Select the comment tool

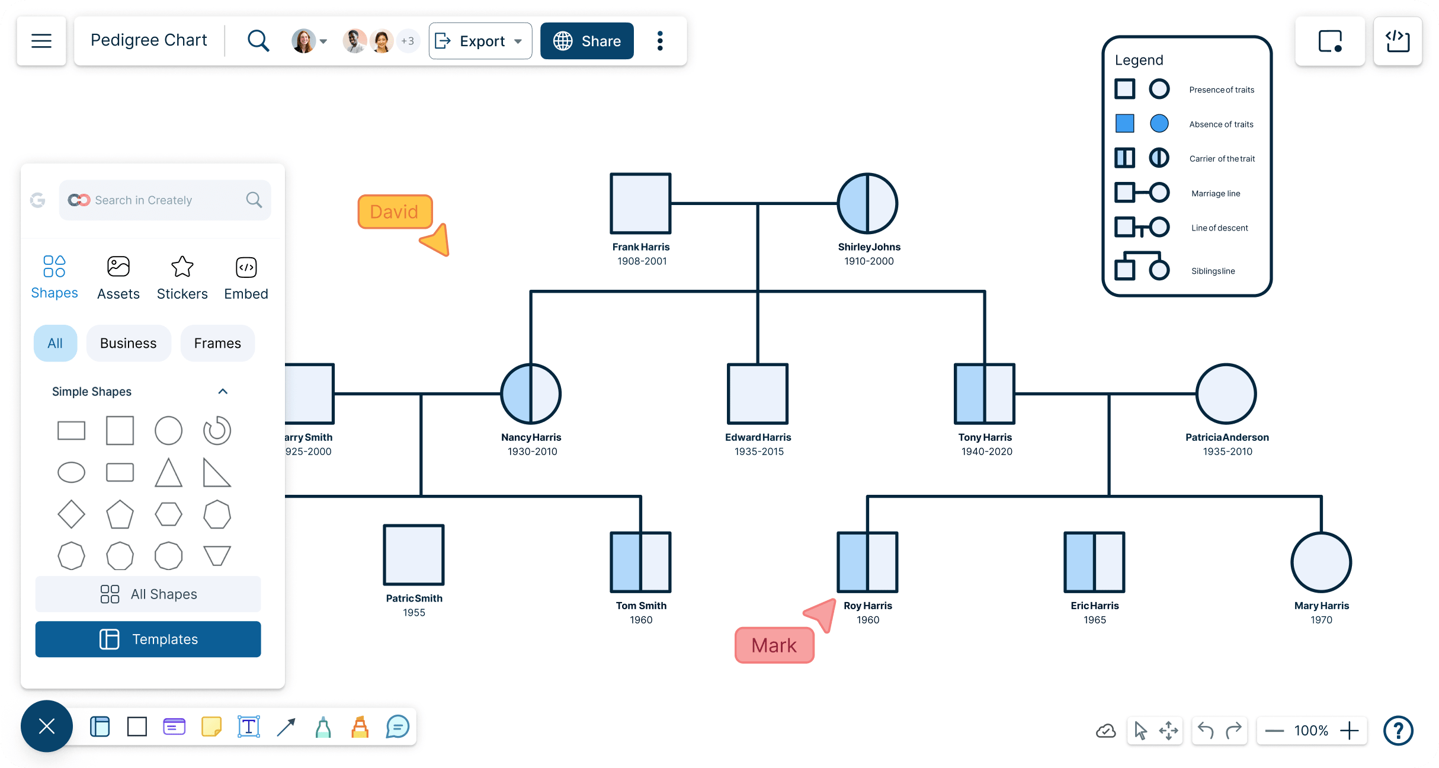[398, 727]
